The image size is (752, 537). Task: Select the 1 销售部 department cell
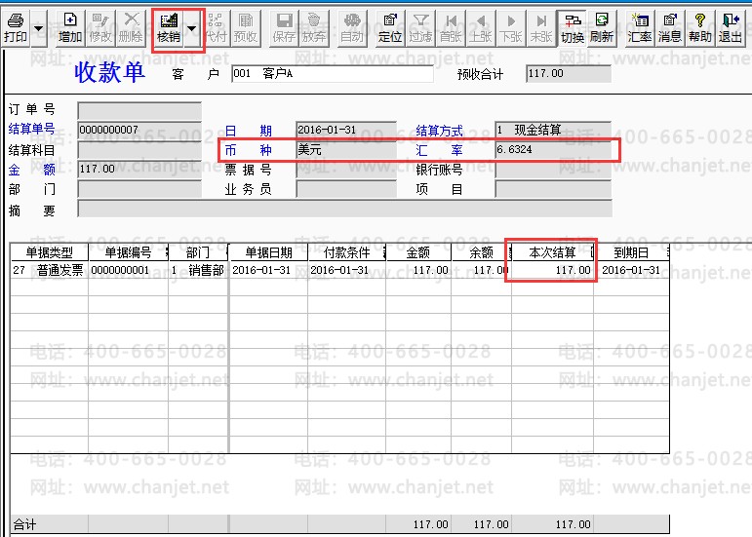coord(198,270)
